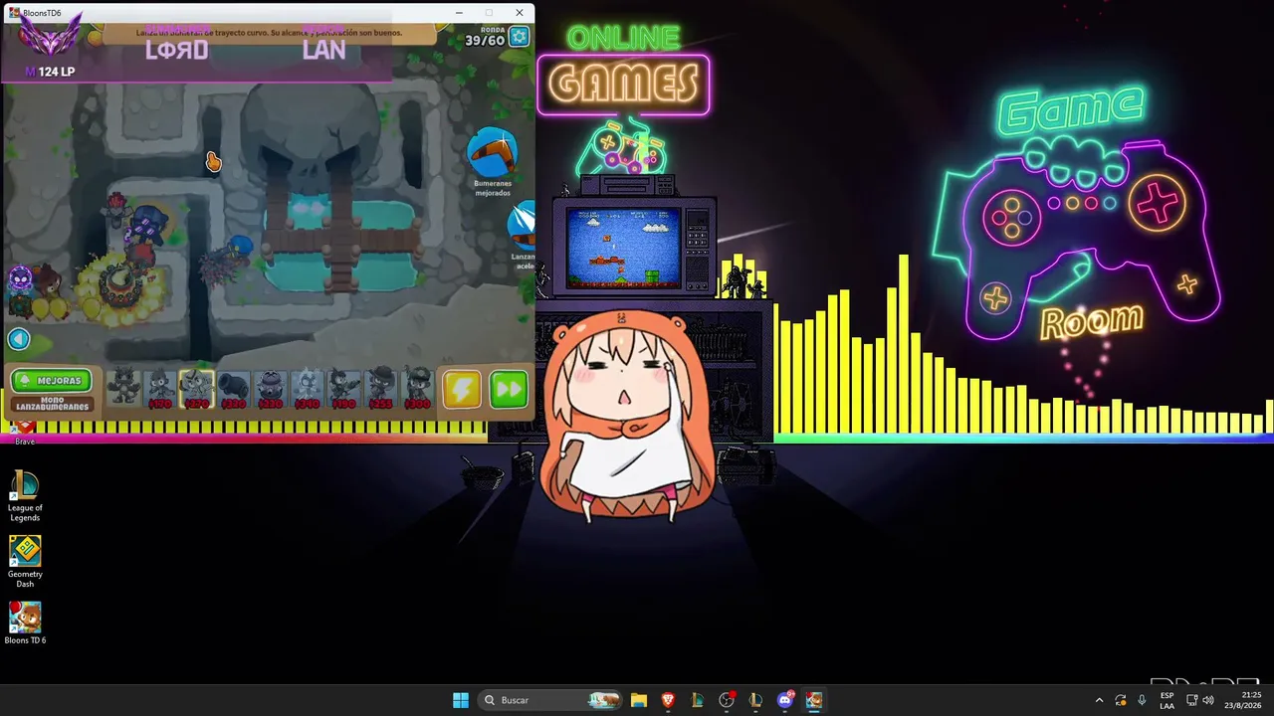Image resolution: width=1274 pixels, height=716 pixels.
Task: Select the $340 ice monkey tower
Action: pos(307,388)
